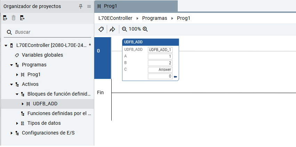Click input A value field in UDFB_ADD block
Screen dimensions: 296x147
pos(160,56)
